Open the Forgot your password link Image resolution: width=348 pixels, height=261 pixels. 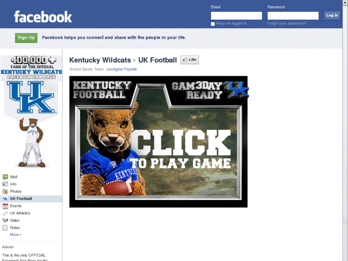(287, 23)
